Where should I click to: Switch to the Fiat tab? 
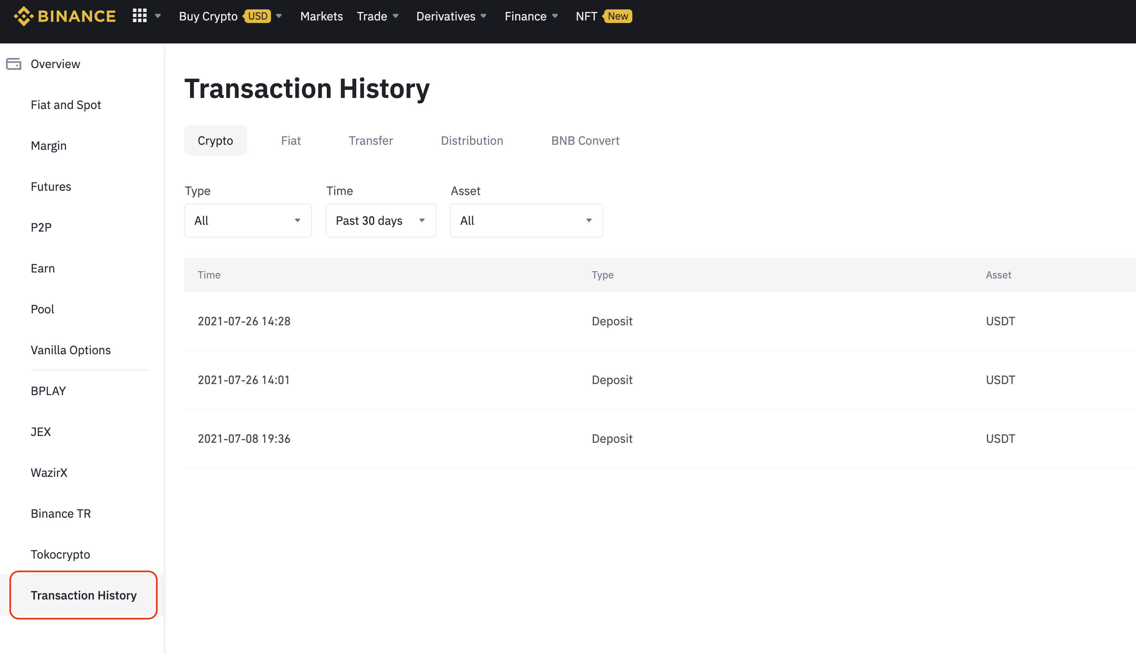point(291,140)
